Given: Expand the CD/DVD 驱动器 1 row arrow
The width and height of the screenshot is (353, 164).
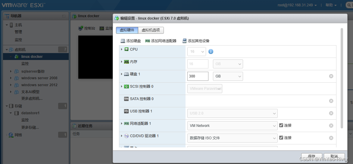Looking at the screenshot, I should (122, 136).
